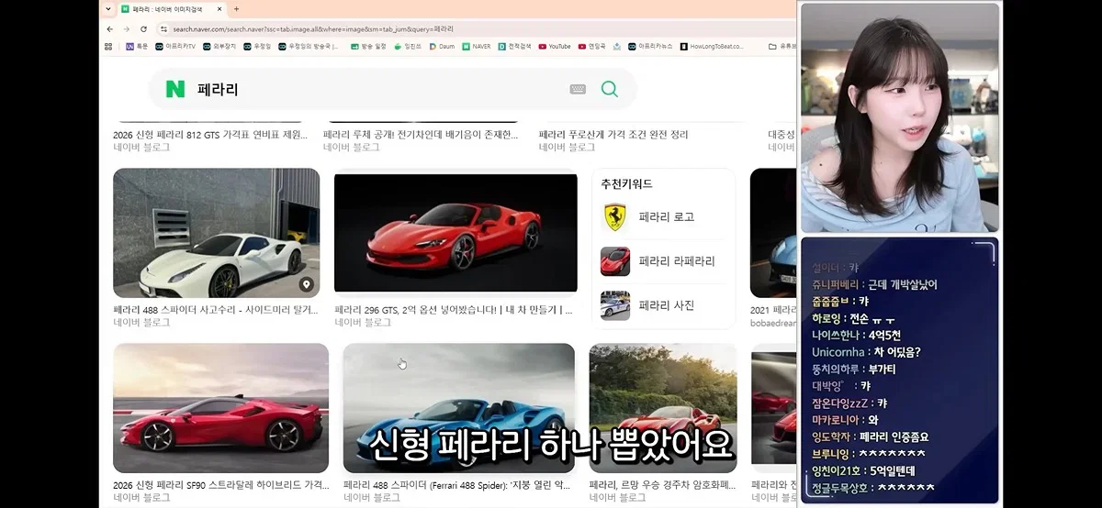Open the on-screen keyboard icon in search box
The width and height of the screenshot is (1102, 508).
(578, 89)
